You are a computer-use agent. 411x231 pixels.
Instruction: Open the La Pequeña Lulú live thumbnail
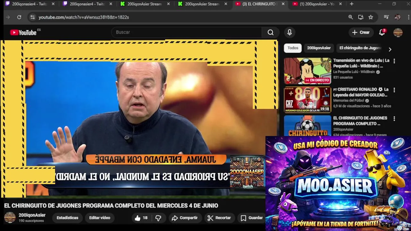[307, 71]
